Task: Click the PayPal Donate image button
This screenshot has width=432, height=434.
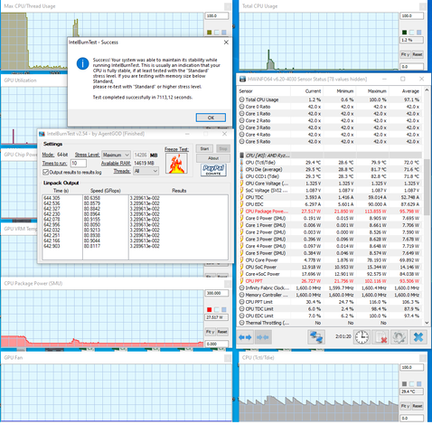Action: pos(213,170)
